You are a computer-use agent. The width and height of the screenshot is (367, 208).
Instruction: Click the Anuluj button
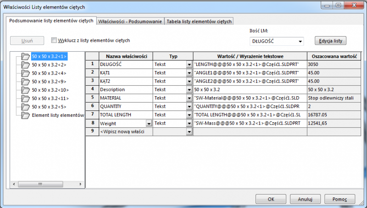click(305, 199)
